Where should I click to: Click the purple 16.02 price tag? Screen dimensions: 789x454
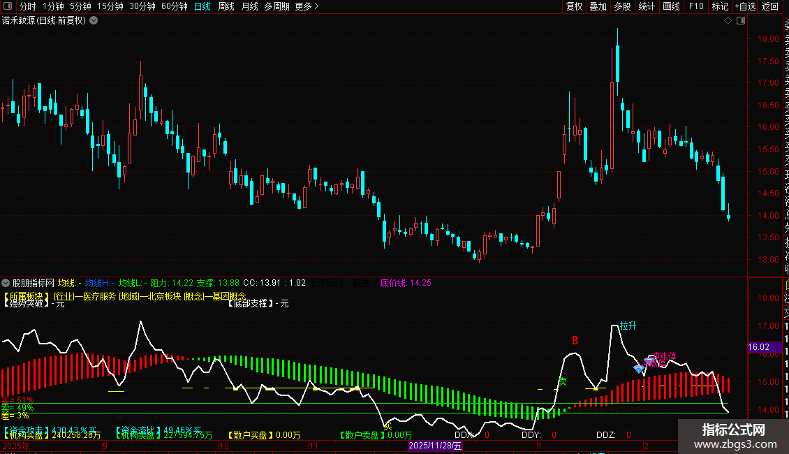pos(765,347)
